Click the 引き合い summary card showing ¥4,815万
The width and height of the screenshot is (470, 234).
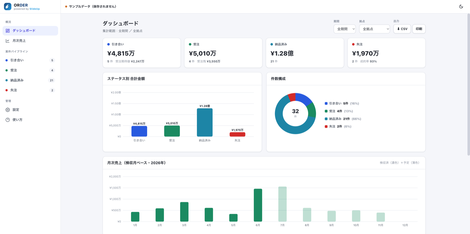click(142, 53)
